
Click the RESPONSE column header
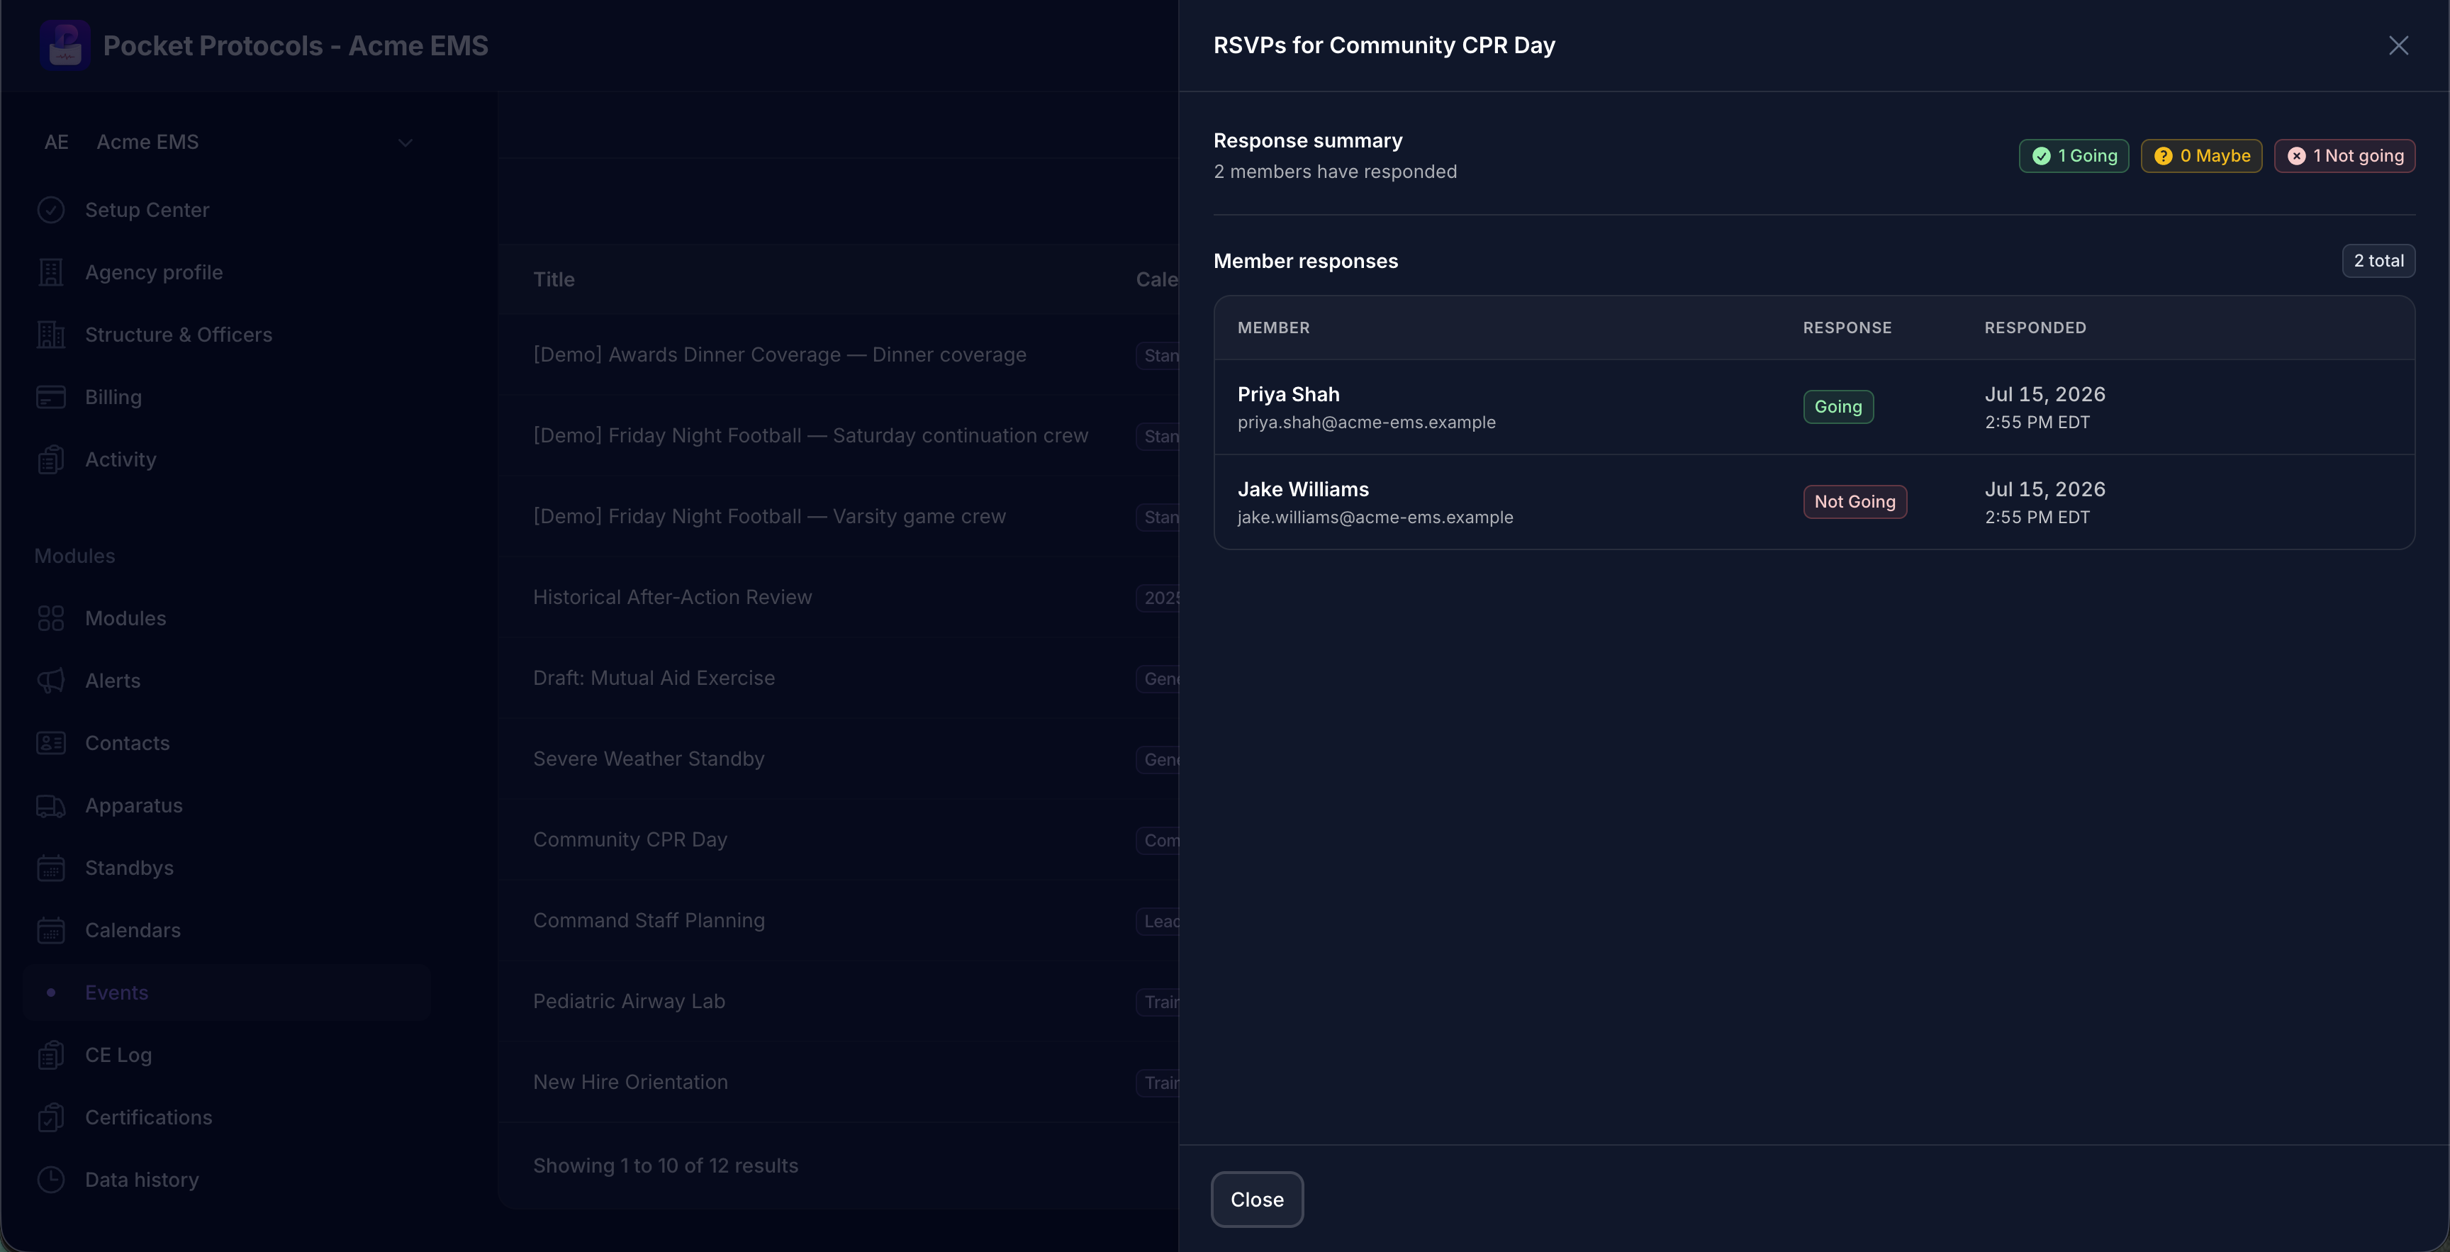(1847, 328)
